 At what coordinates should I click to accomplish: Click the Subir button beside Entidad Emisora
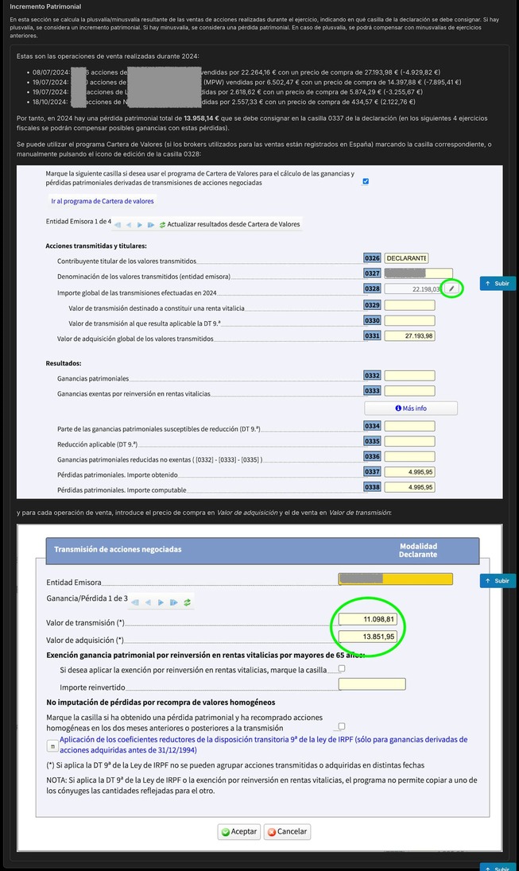pyautogui.click(x=498, y=580)
